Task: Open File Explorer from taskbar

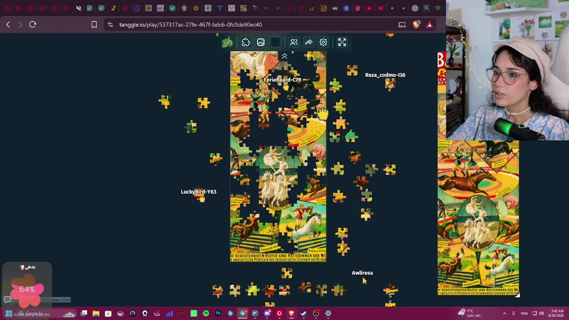Action: click(96, 313)
